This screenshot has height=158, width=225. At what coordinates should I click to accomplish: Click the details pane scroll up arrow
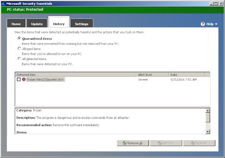click(208, 110)
